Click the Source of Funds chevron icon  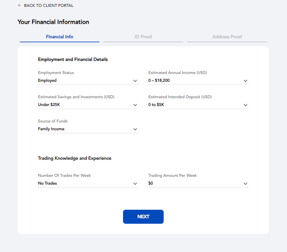point(135,129)
